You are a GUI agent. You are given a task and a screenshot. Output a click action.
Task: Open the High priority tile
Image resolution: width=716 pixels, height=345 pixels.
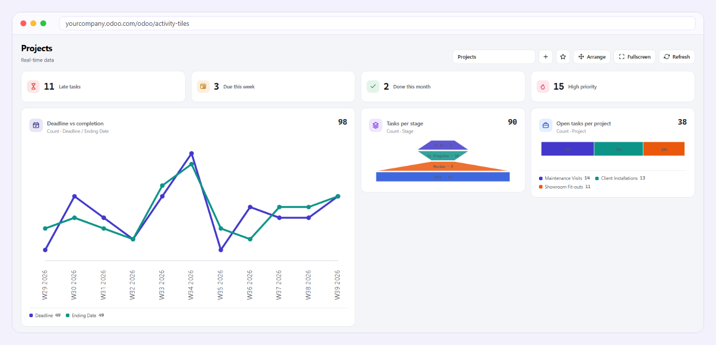point(613,86)
